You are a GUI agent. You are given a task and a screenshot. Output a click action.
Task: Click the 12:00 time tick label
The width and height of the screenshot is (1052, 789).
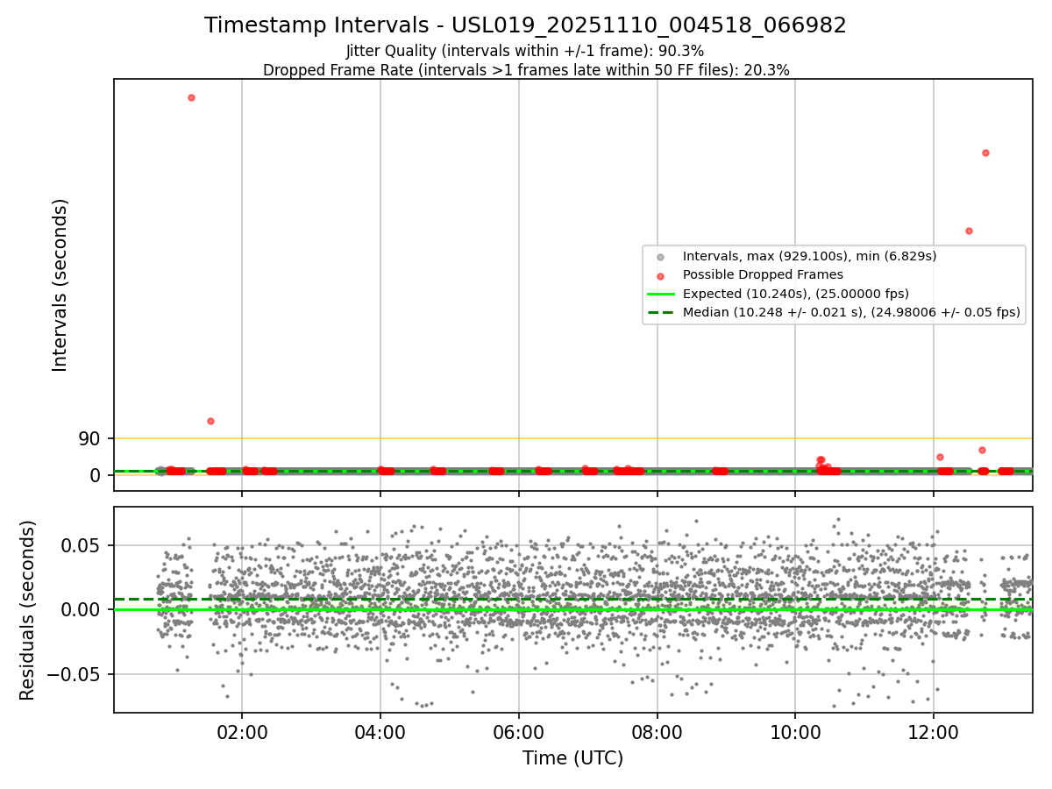(x=933, y=732)
